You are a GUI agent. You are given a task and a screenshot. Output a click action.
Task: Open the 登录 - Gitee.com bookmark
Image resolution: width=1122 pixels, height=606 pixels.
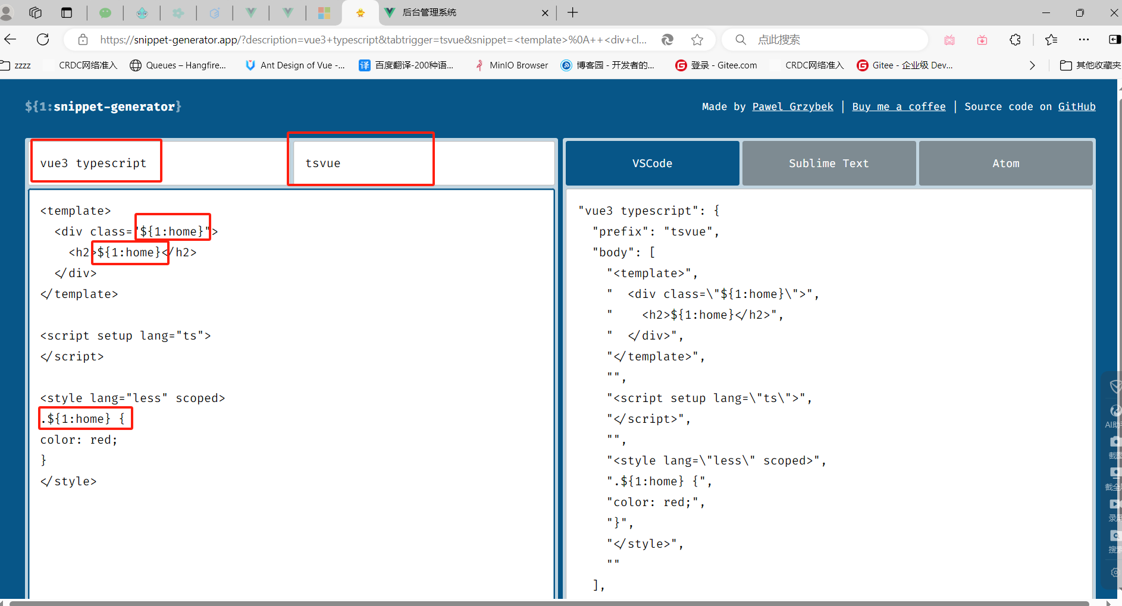[716, 65]
